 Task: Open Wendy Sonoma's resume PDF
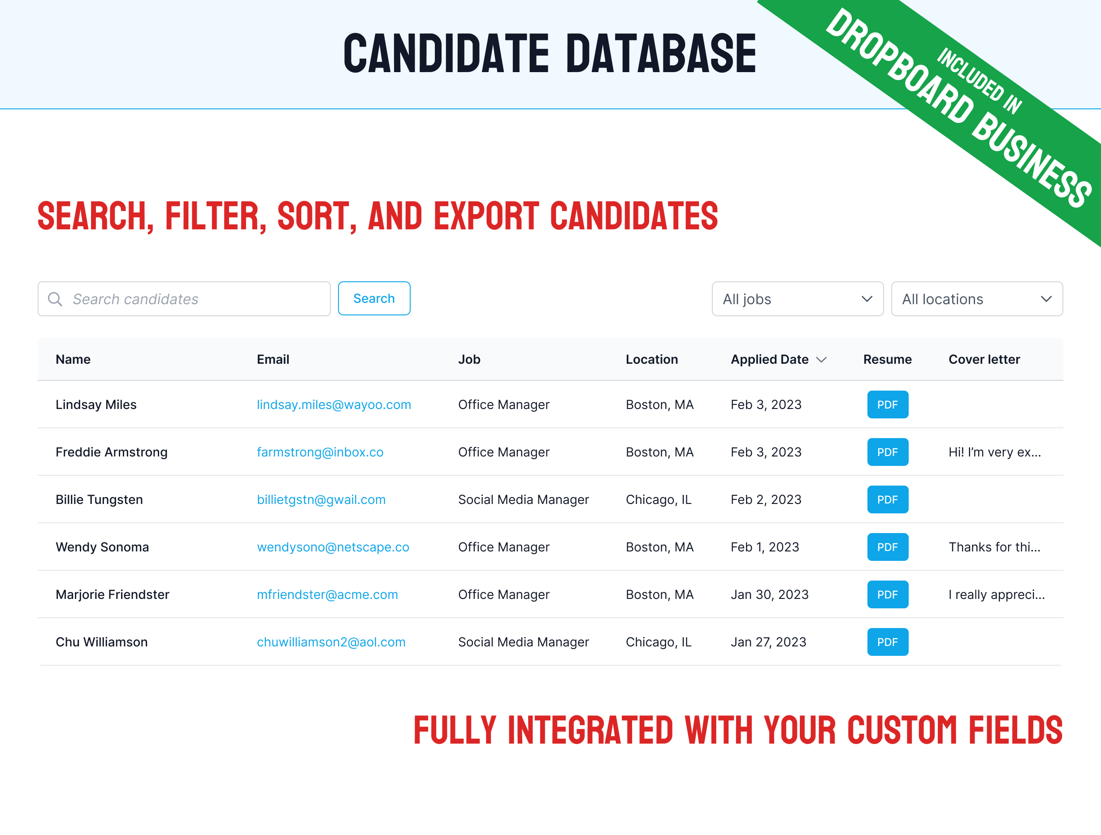[888, 547]
